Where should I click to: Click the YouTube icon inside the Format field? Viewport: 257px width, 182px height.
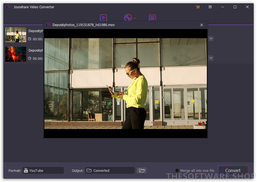coord(27,170)
